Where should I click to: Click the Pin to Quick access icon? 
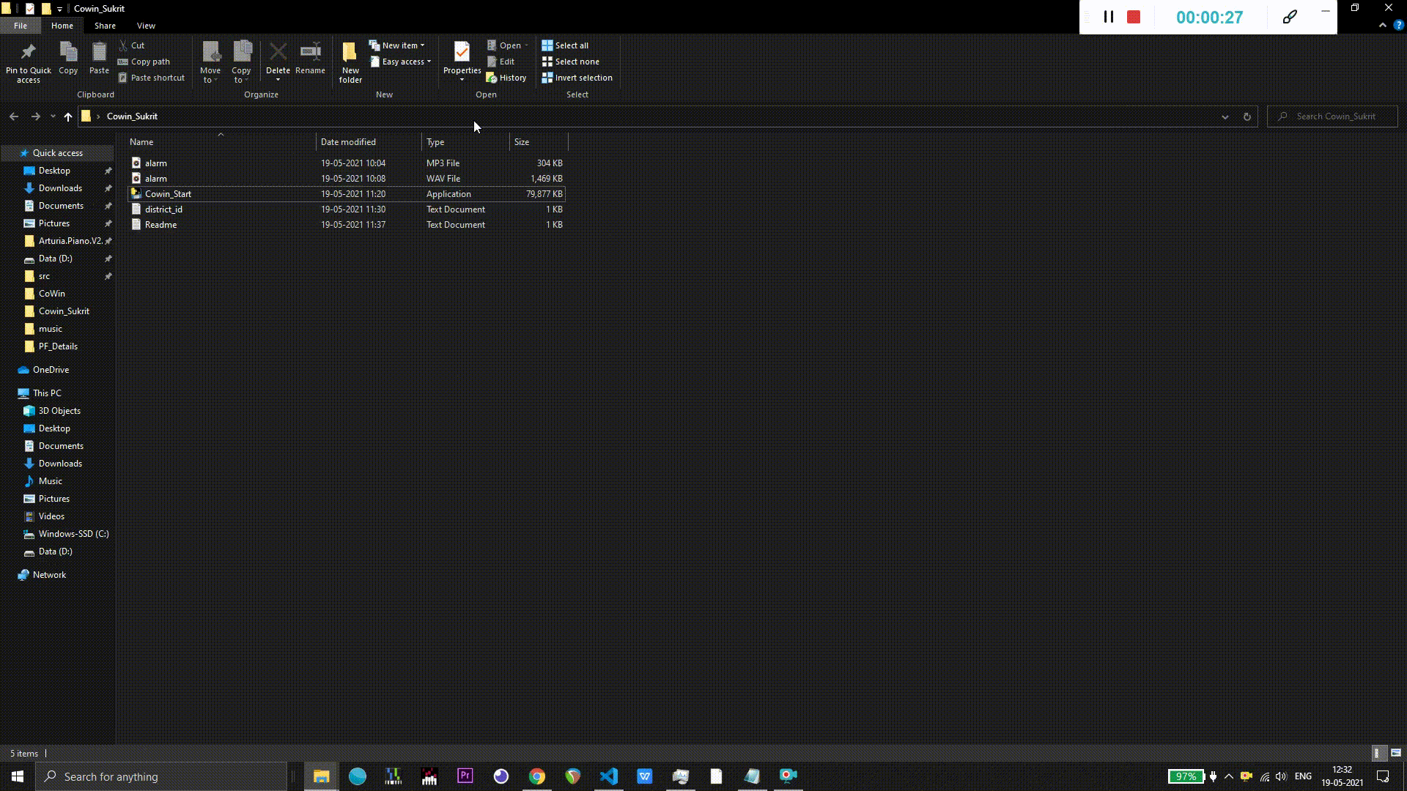pyautogui.click(x=28, y=53)
